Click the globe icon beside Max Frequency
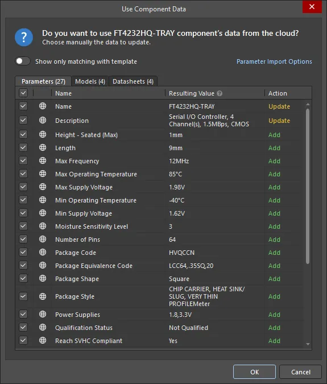Screen dimensions: 327x384 tap(43, 160)
